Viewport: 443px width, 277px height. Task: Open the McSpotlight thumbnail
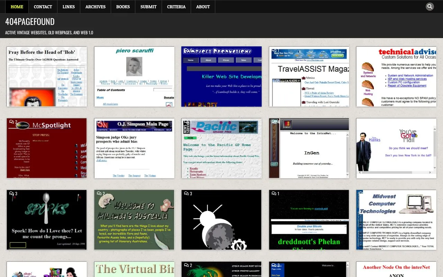click(x=47, y=148)
